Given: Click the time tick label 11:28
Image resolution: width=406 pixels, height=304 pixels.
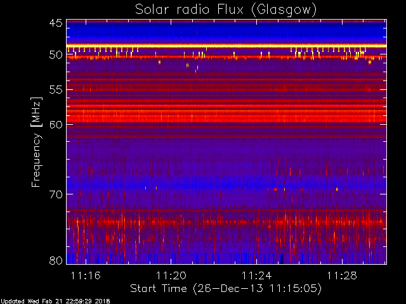Looking at the screenshot, I should tap(342, 275).
